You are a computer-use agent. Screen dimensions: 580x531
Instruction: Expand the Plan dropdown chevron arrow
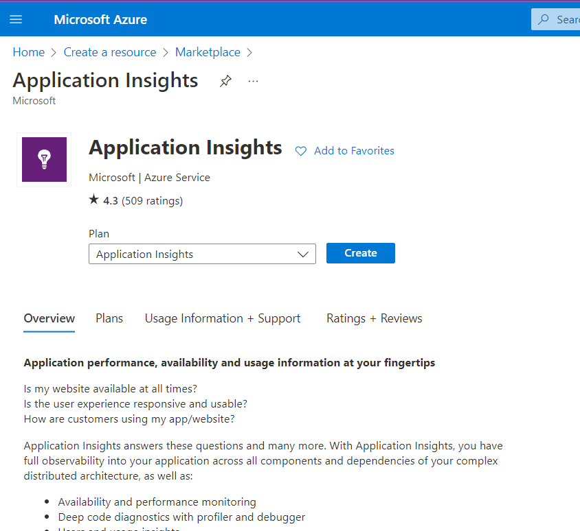coord(303,254)
